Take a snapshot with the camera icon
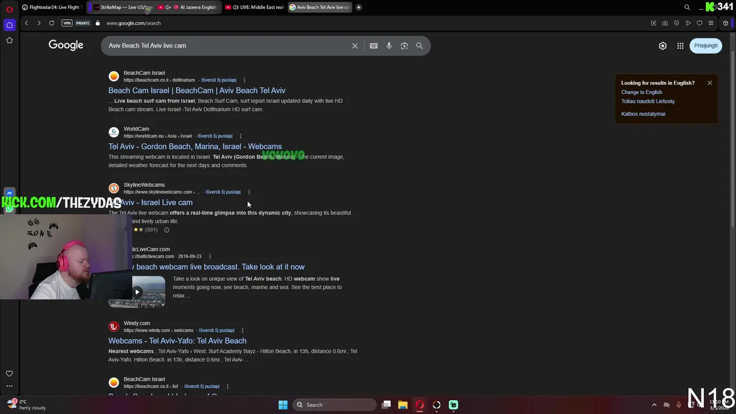This screenshot has width=736, height=414. (665, 23)
